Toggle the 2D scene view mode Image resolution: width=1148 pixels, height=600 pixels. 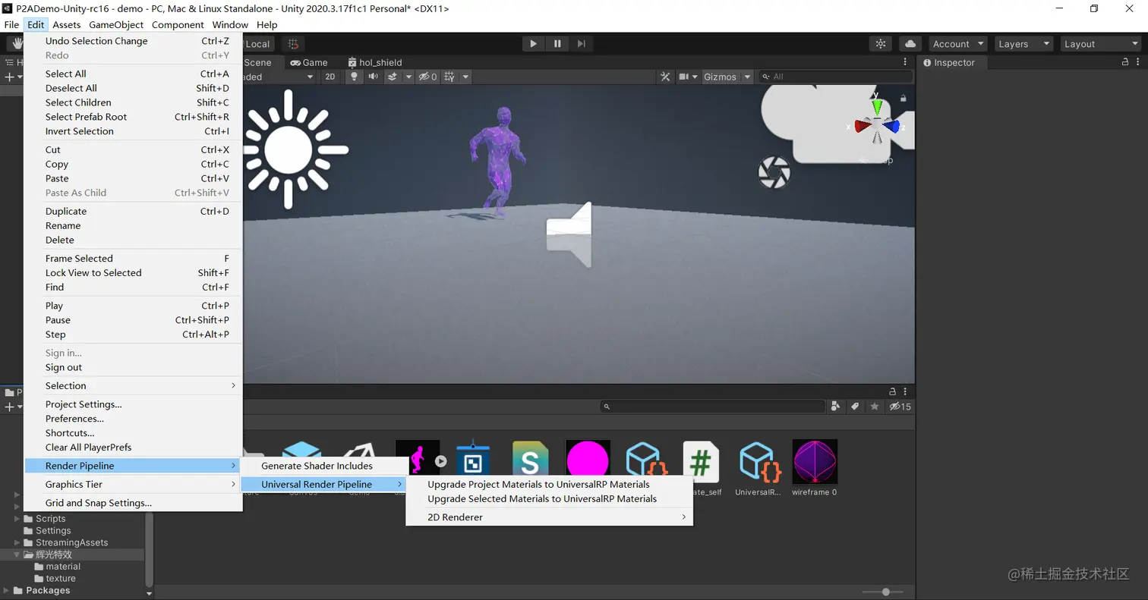coord(330,77)
